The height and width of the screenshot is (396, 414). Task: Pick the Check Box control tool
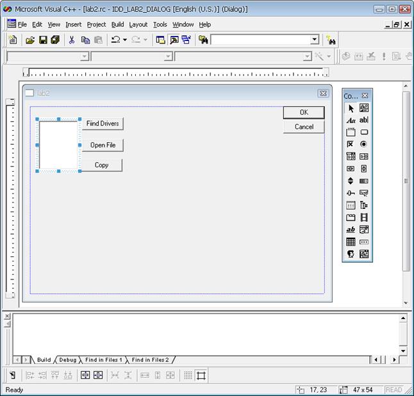[351, 144]
